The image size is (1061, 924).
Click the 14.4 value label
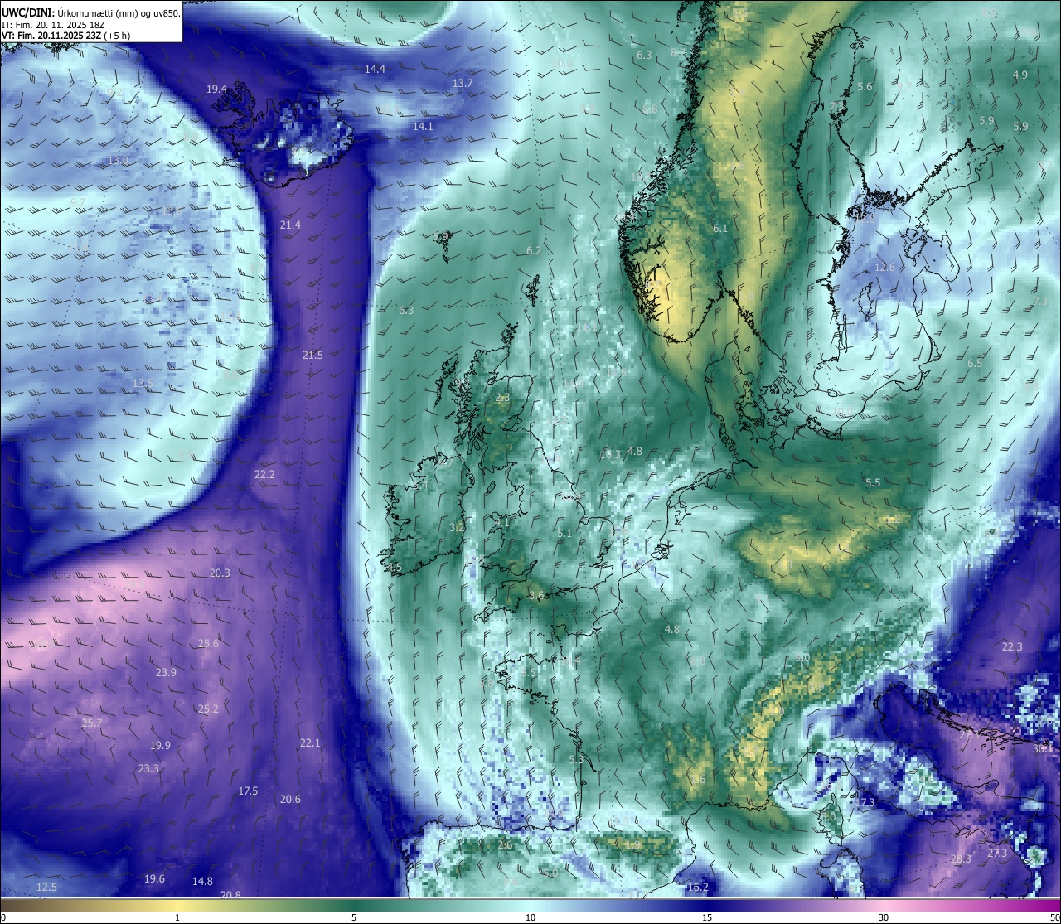tap(375, 69)
